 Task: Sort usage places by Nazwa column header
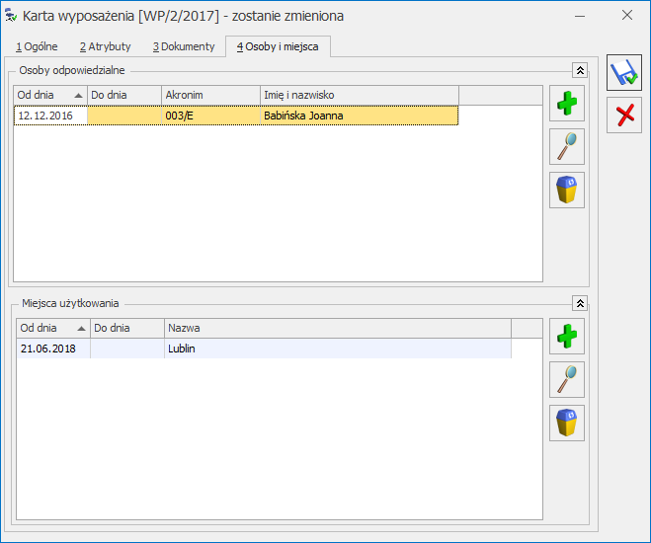point(336,328)
